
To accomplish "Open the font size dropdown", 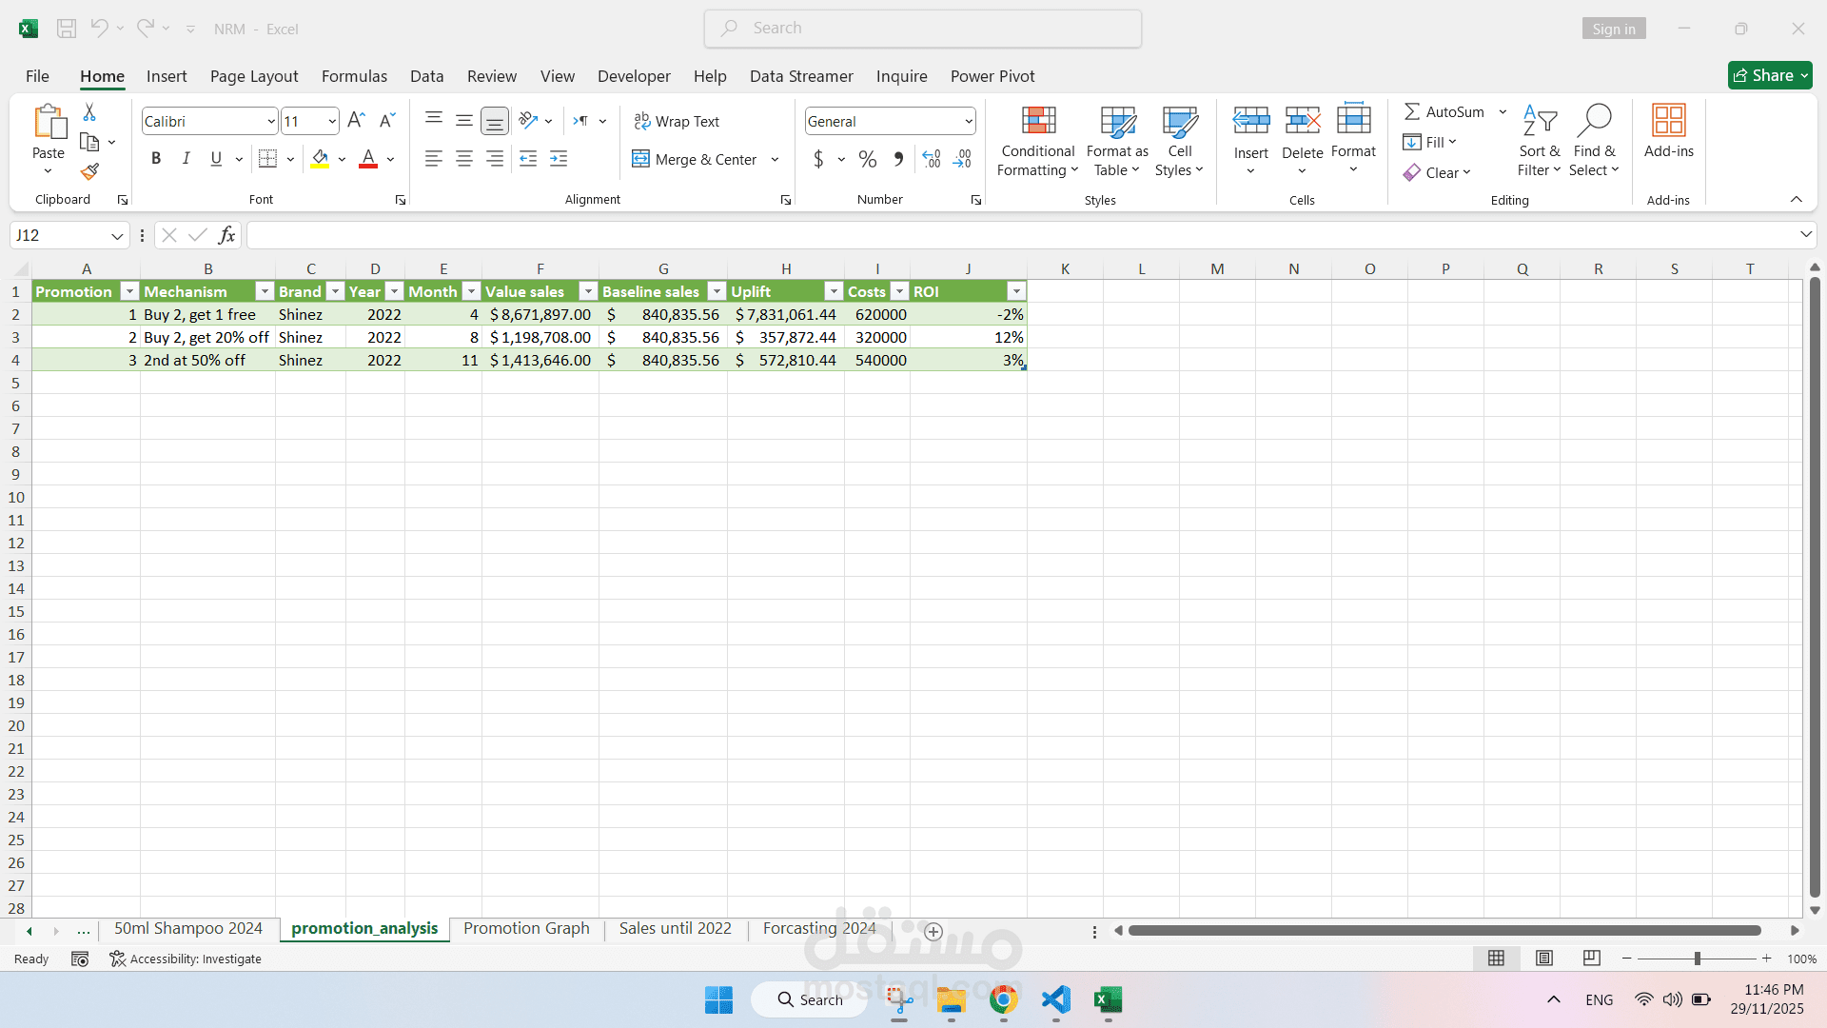I will [331, 121].
